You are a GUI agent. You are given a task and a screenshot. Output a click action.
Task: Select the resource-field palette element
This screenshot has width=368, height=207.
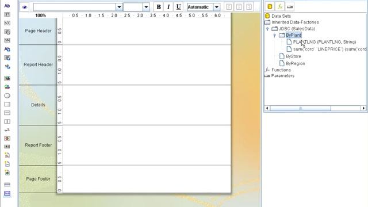click(7, 57)
